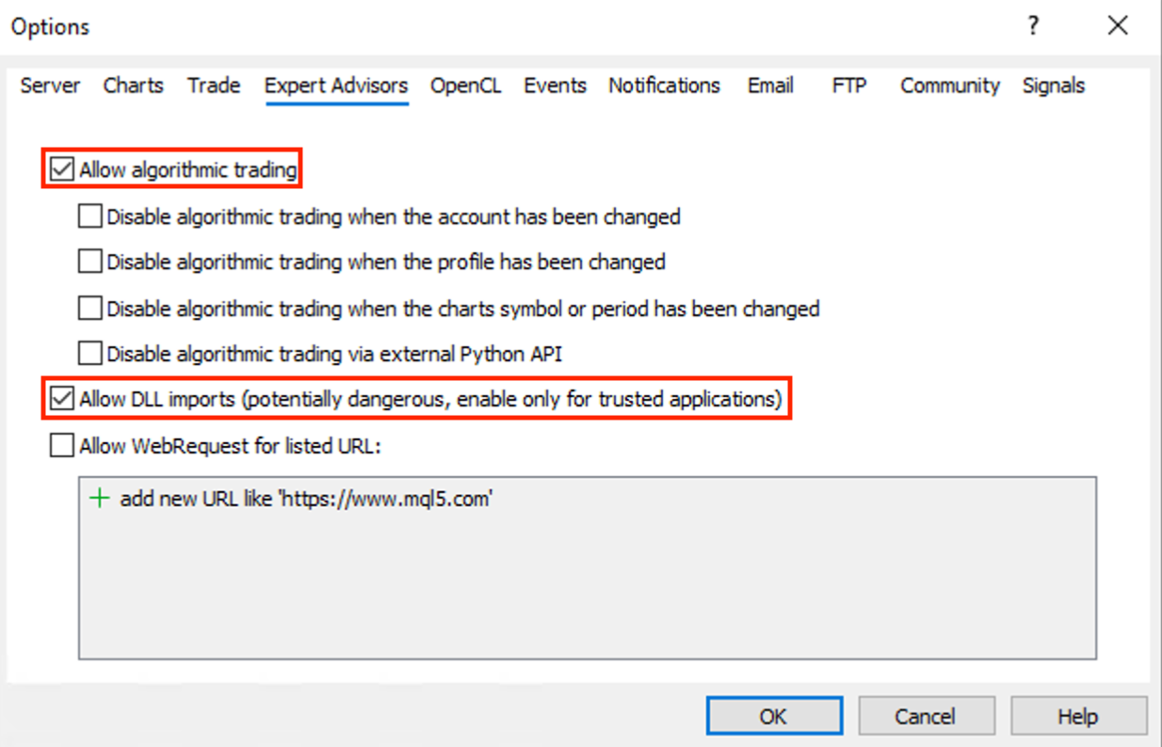This screenshot has width=1162, height=747.
Task: Click the OK button
Action: [x=774, y=716]
